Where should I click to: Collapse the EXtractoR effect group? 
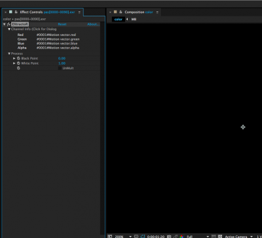4,24
